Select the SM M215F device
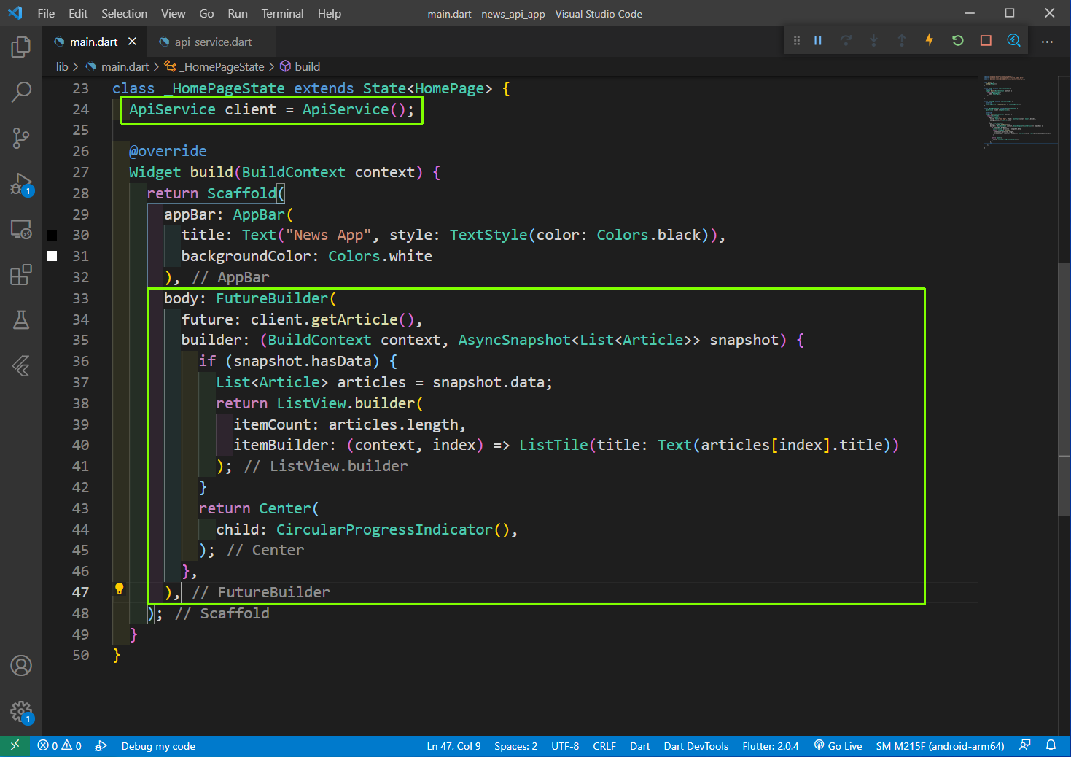 pos(940,746)
